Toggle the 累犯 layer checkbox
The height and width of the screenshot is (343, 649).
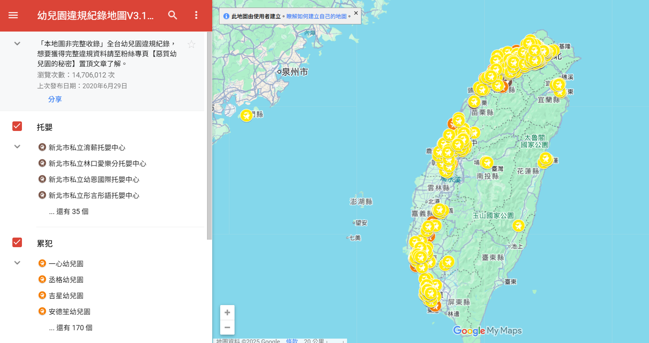(17, 243)
